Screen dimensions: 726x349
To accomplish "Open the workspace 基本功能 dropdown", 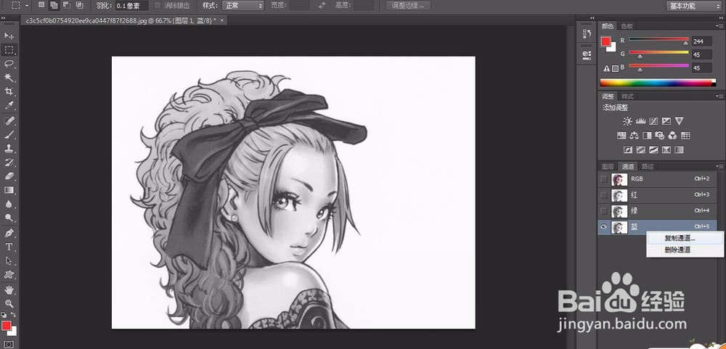I will tap(693, 6).
